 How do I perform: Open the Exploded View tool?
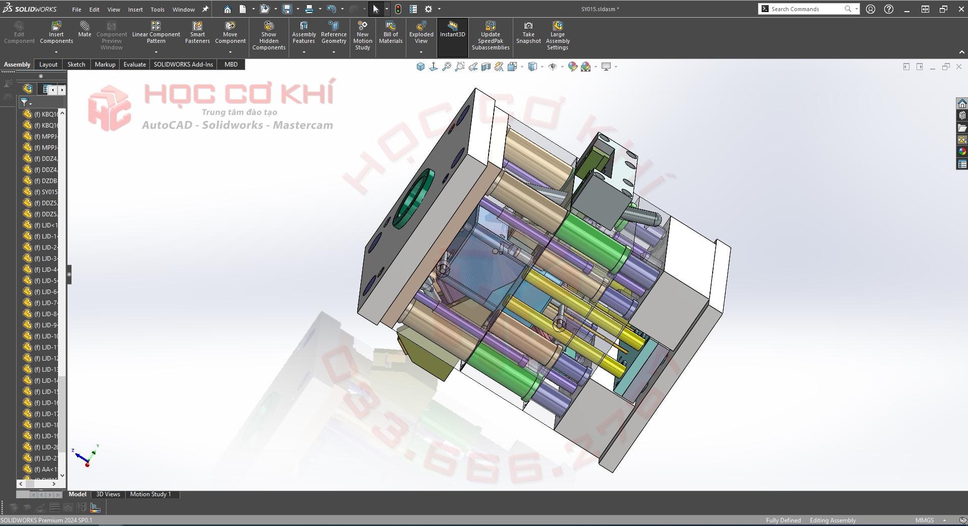421,33
